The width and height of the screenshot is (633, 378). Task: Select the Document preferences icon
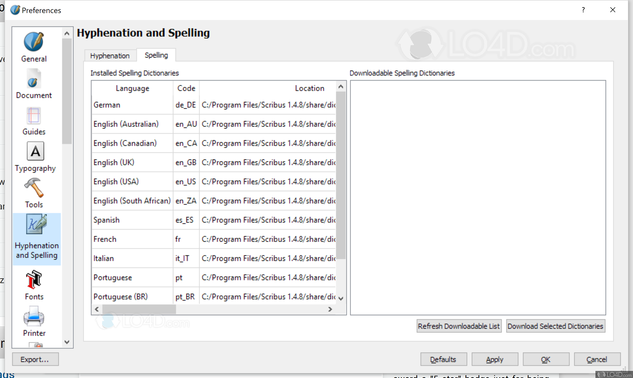pyautogui.click(x=34, y=84)
